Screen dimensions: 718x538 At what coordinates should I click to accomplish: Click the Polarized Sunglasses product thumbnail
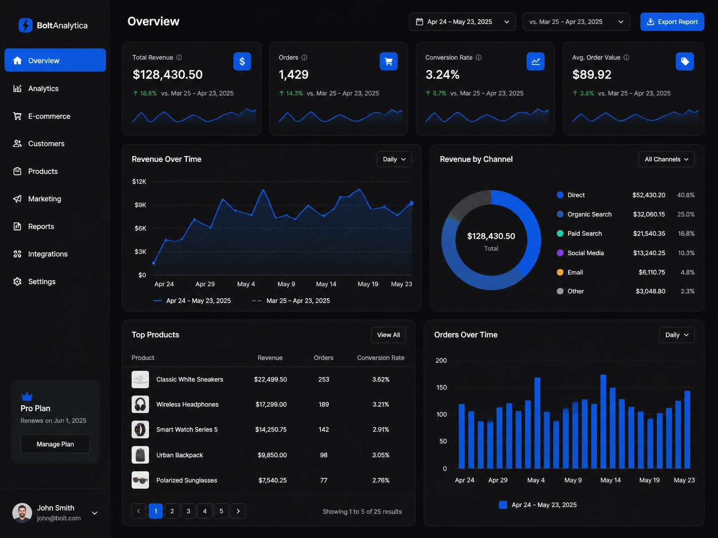[x=140, y=480]
